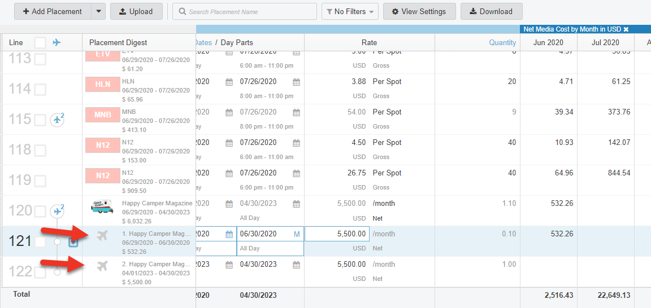Click the Placement Digest column header

(x=118, y=42)
